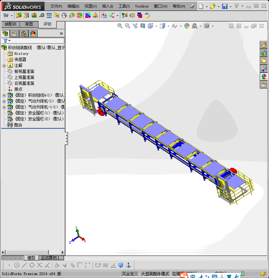The height and width of the screenshot is (278, 269).
Task: Open the Toolbox menu
Action: tap(142, 6)
